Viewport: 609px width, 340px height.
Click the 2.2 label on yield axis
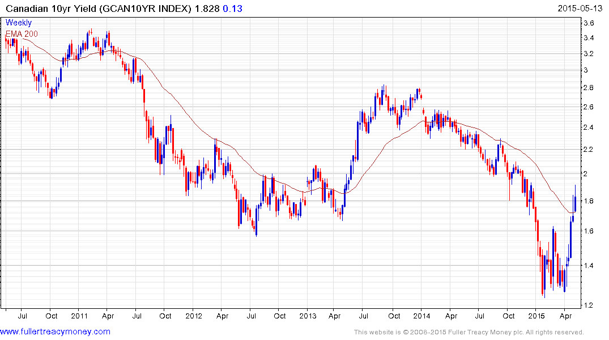[588, 149]
